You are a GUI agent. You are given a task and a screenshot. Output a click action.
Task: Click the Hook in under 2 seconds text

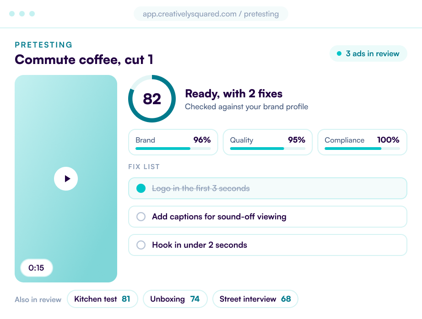200,245
